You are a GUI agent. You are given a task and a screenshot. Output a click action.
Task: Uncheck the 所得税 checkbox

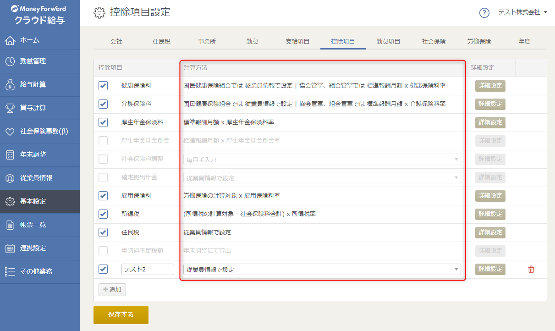[x=103, y=214]
